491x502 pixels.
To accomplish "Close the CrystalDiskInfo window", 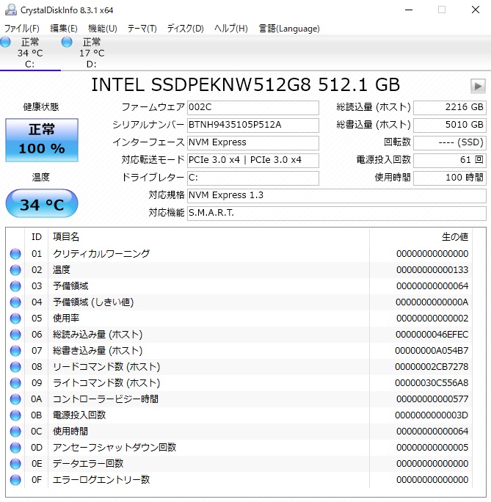I will [476, 10].
